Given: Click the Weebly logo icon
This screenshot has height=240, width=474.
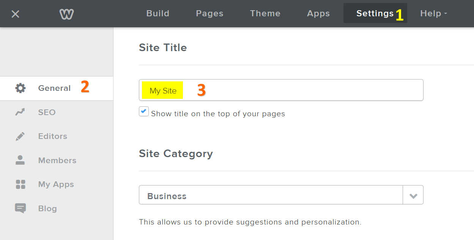Looking at the screenshot, I should 66,14.
